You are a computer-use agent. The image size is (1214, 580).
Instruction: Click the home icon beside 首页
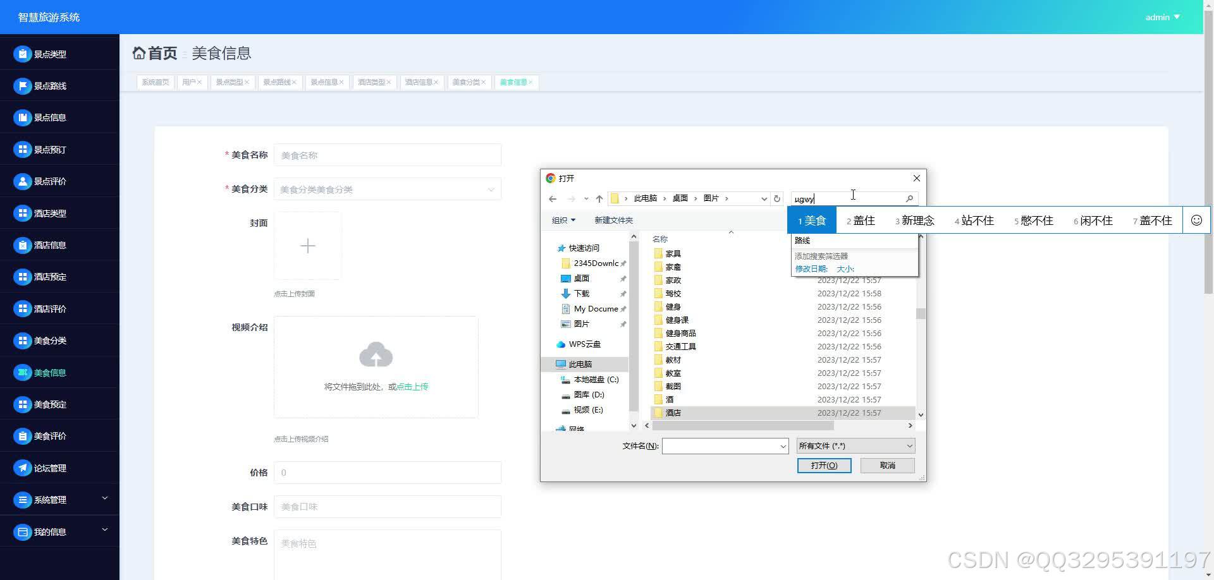point(138,53)
